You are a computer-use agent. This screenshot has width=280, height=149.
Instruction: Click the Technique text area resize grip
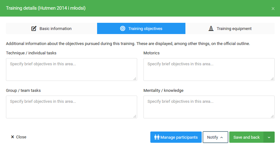click(x=135, y=79)
